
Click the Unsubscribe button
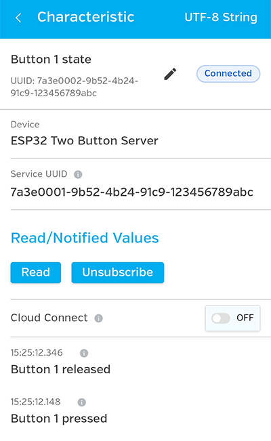pyautogui.click(x=118, y=272)
